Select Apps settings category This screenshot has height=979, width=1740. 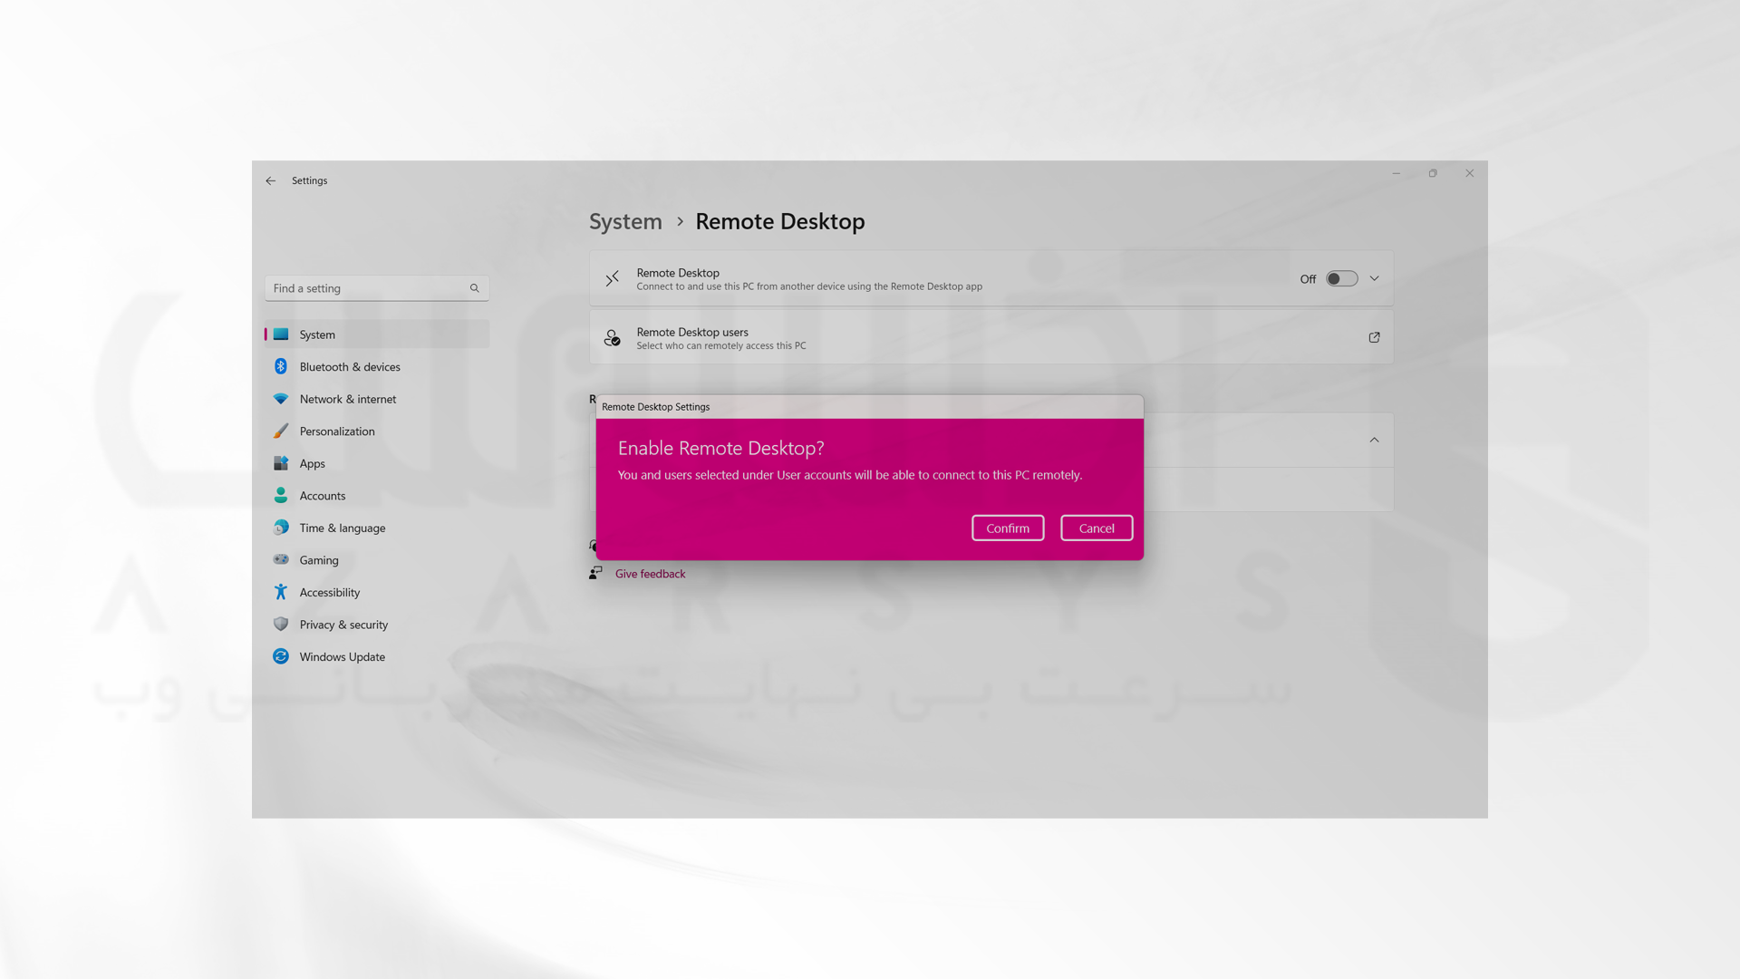tap(312, 464)
